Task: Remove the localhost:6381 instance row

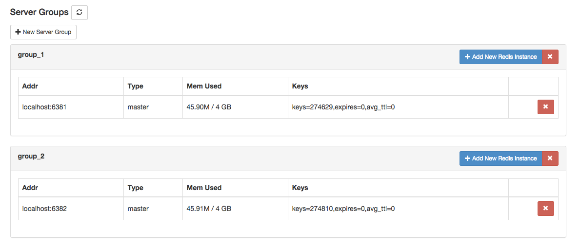Action: [x=545, y=107]
